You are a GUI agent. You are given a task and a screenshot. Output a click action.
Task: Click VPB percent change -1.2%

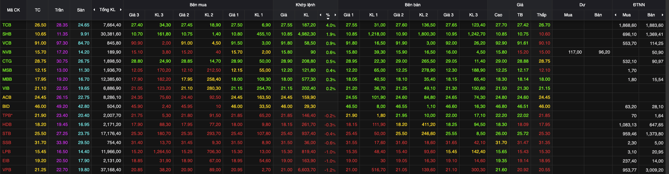tap(330, 170)
